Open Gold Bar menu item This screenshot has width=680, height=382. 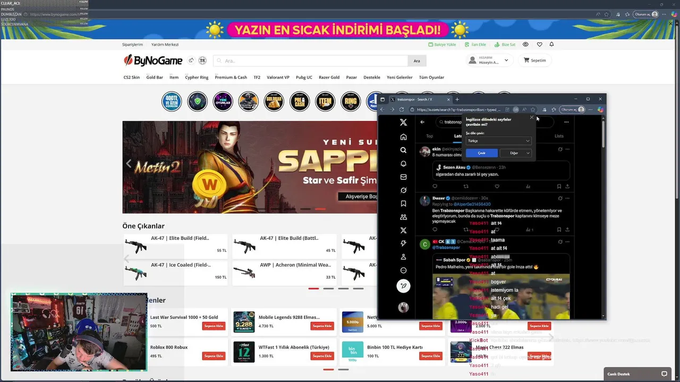(155, 77)
